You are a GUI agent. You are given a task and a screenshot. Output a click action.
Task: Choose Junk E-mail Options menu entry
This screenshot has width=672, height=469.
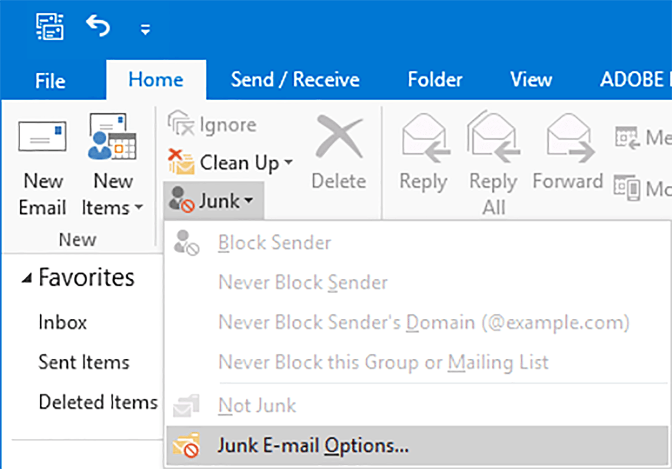(x=313, y=445)
